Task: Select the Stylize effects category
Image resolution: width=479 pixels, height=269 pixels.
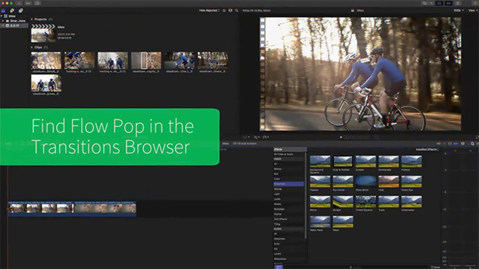Action: click(x=289, y=214)
